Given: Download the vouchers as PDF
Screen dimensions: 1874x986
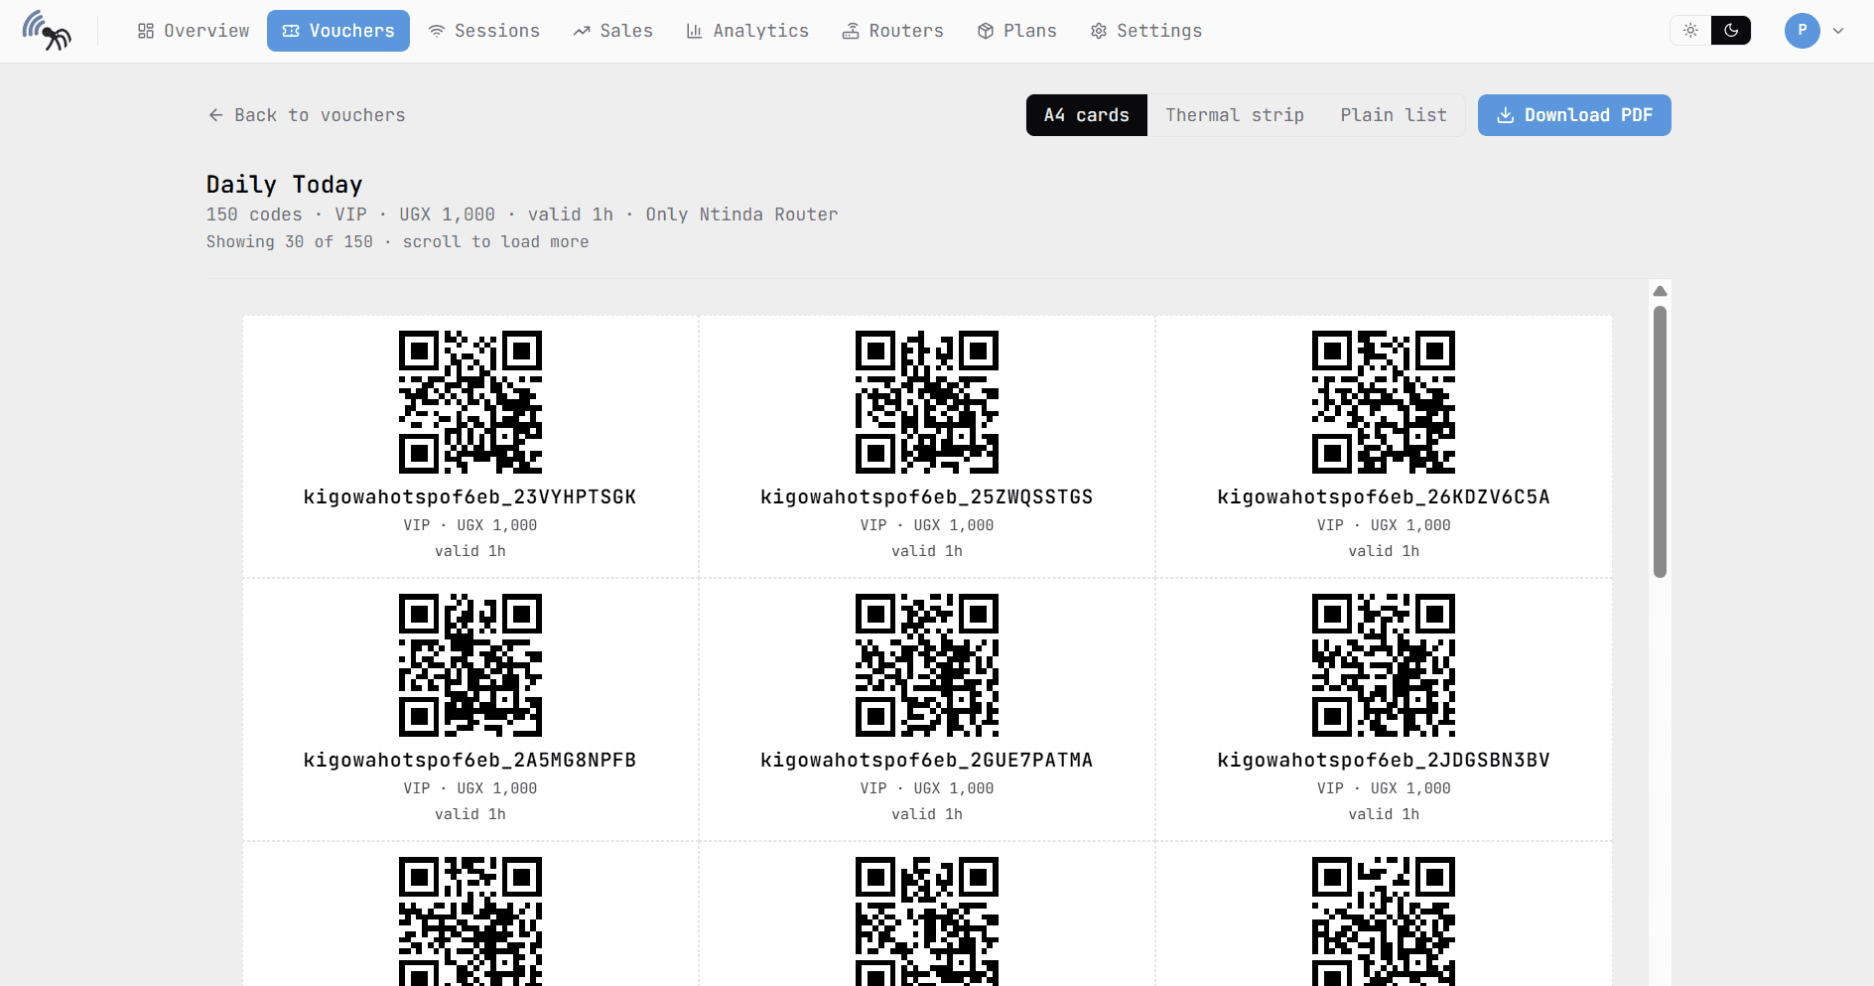Looking at the screenshot, I should [1574, 115].
